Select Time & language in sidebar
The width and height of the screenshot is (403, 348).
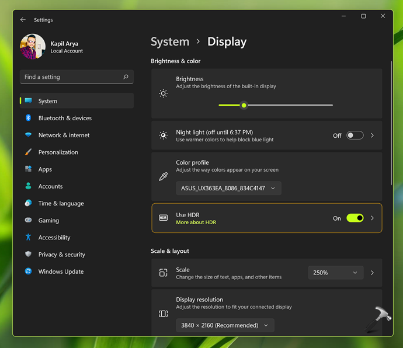pos(61,203)
